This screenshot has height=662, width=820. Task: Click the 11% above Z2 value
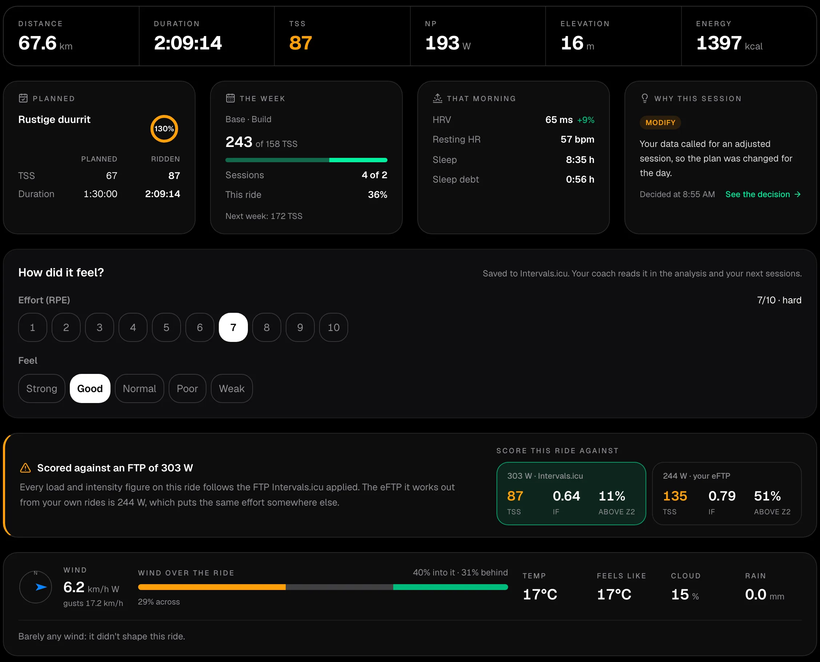612,496
